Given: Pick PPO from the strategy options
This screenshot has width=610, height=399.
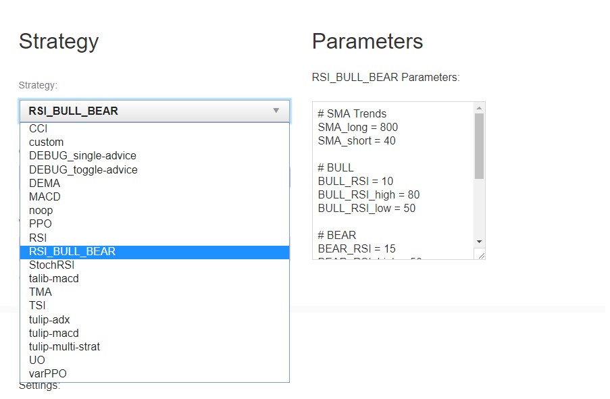Looking at the screenshot, I should [41, 223].
